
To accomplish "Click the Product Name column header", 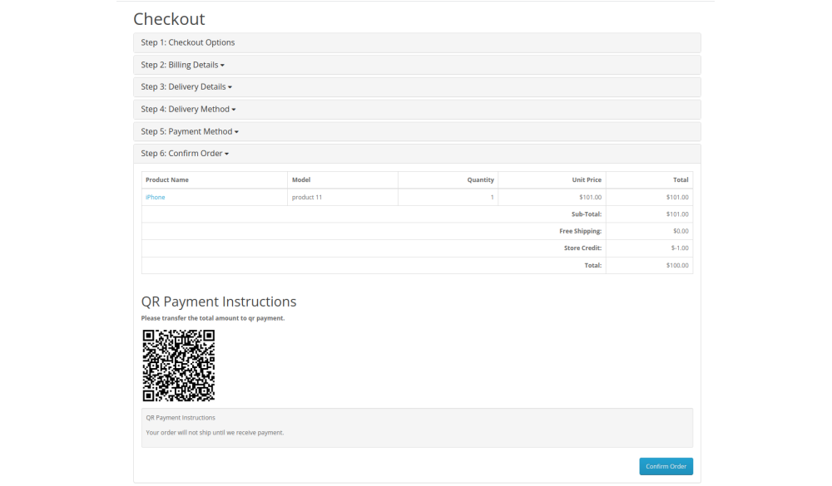I will coord(167,179).
